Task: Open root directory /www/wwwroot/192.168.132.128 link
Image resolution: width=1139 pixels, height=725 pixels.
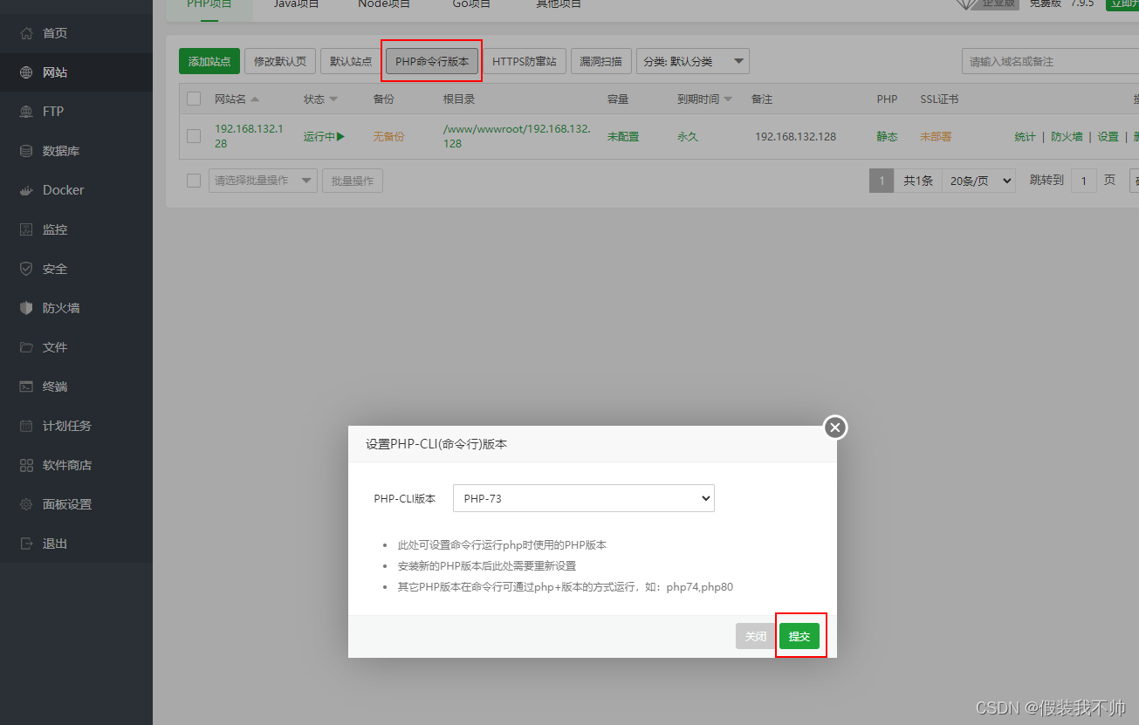Action: pyautogui.click(x=517, y=136)
